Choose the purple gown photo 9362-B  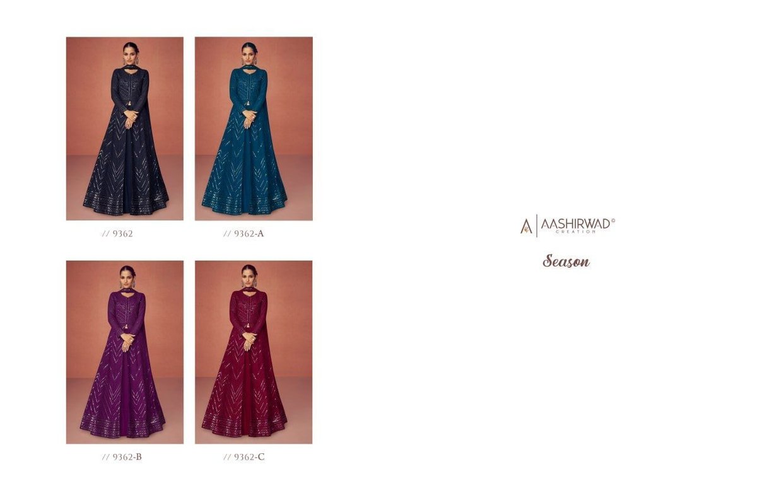[125, 352]
